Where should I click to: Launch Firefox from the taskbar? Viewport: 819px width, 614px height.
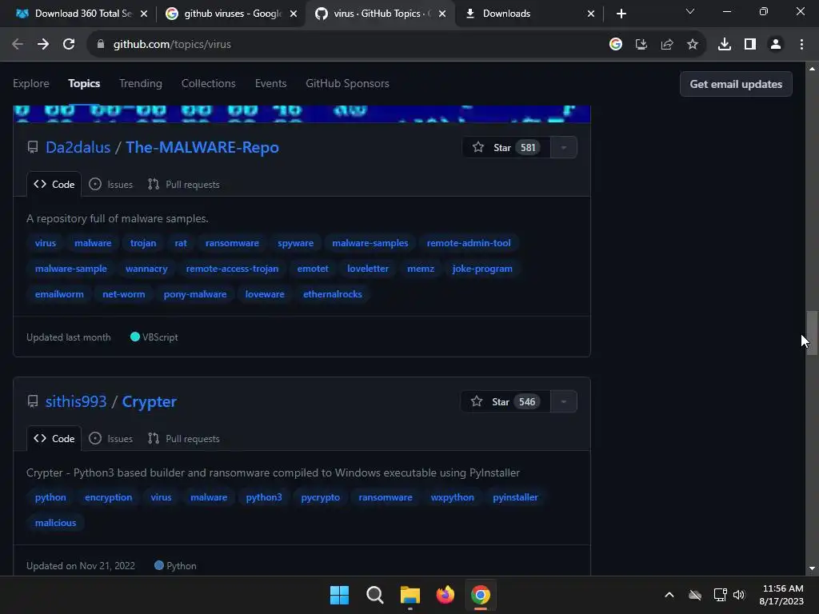pyautogui.click(x=445, y=595)
